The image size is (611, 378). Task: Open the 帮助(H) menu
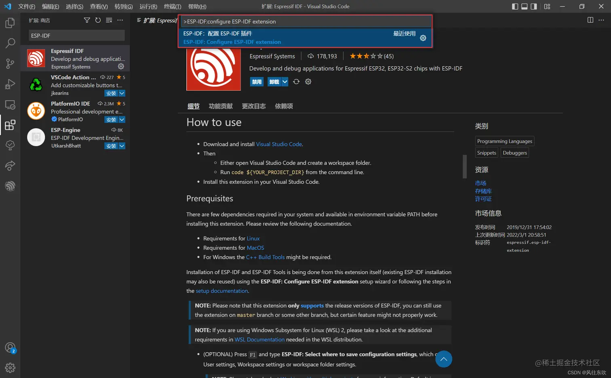point(197,6)
